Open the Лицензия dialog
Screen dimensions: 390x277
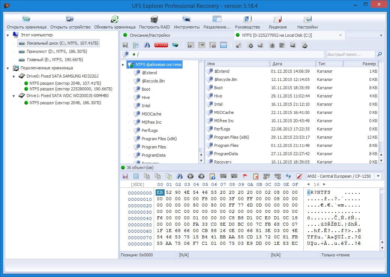[x=277, y=22]
